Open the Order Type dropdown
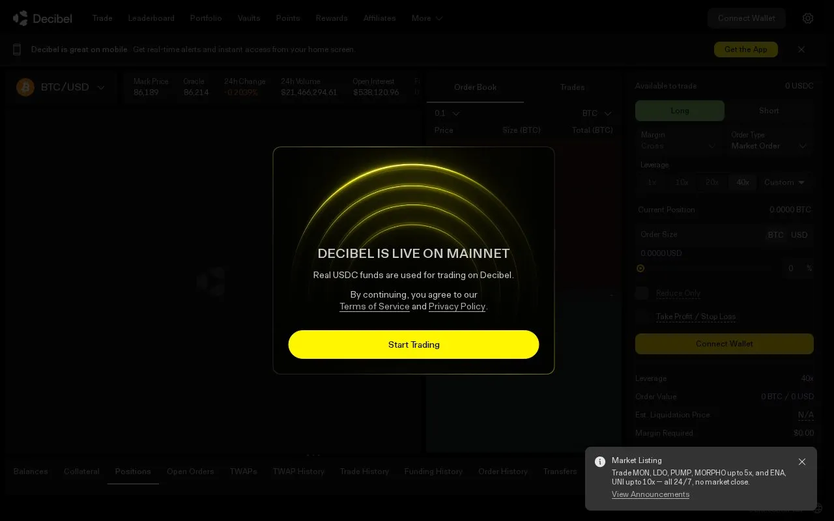The width and height of the screenshot is (834, 521). click(769, 141)
